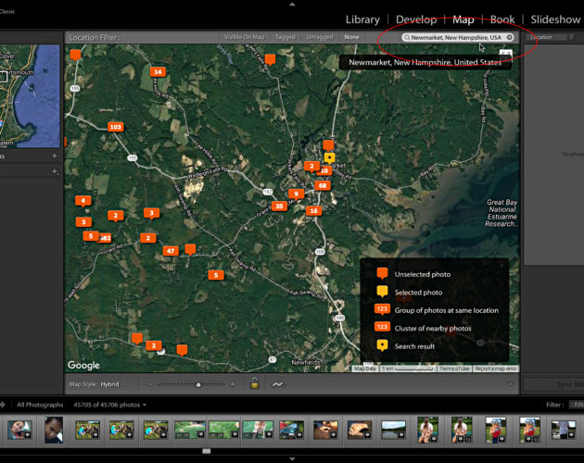
Task: Select the pin cluster labeled 68
Action: coord(323,185)
